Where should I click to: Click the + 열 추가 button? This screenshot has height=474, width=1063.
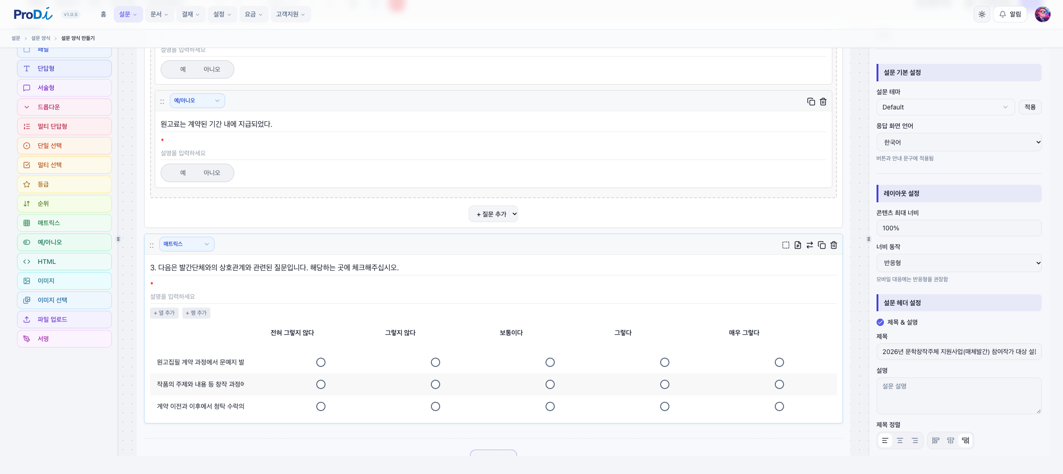164,313
